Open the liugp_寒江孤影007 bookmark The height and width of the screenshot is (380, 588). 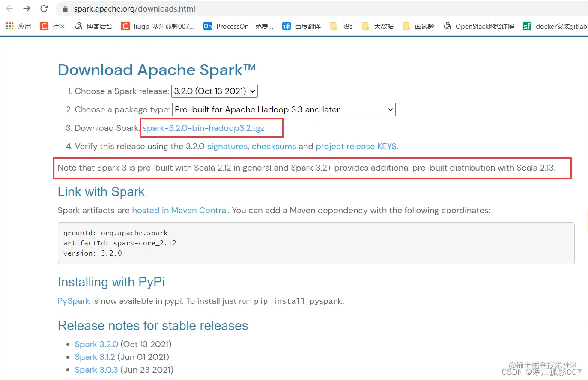click(x=158, y=26)
